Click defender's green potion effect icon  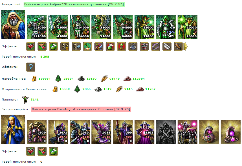coord(53,151)
